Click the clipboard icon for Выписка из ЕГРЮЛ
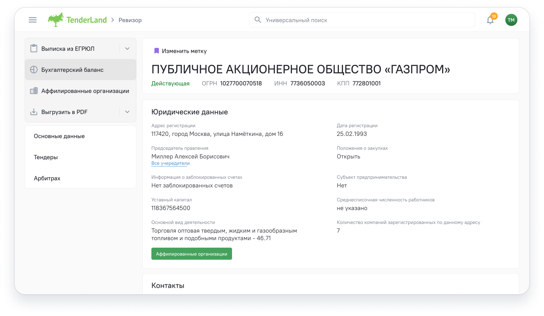This screenshot has width=544, height=316. point(34,48)
